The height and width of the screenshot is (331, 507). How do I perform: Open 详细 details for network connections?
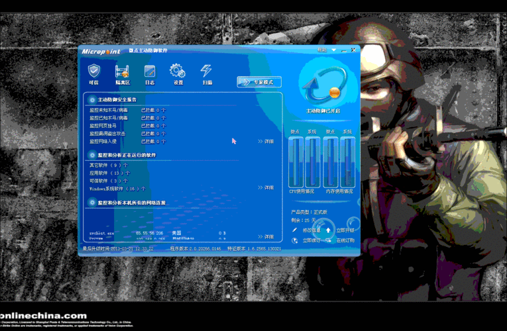click(x=266, y=237)
